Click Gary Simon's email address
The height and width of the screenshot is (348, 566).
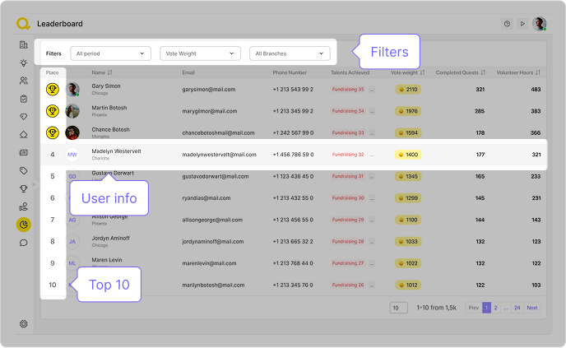tap(209, 89)
